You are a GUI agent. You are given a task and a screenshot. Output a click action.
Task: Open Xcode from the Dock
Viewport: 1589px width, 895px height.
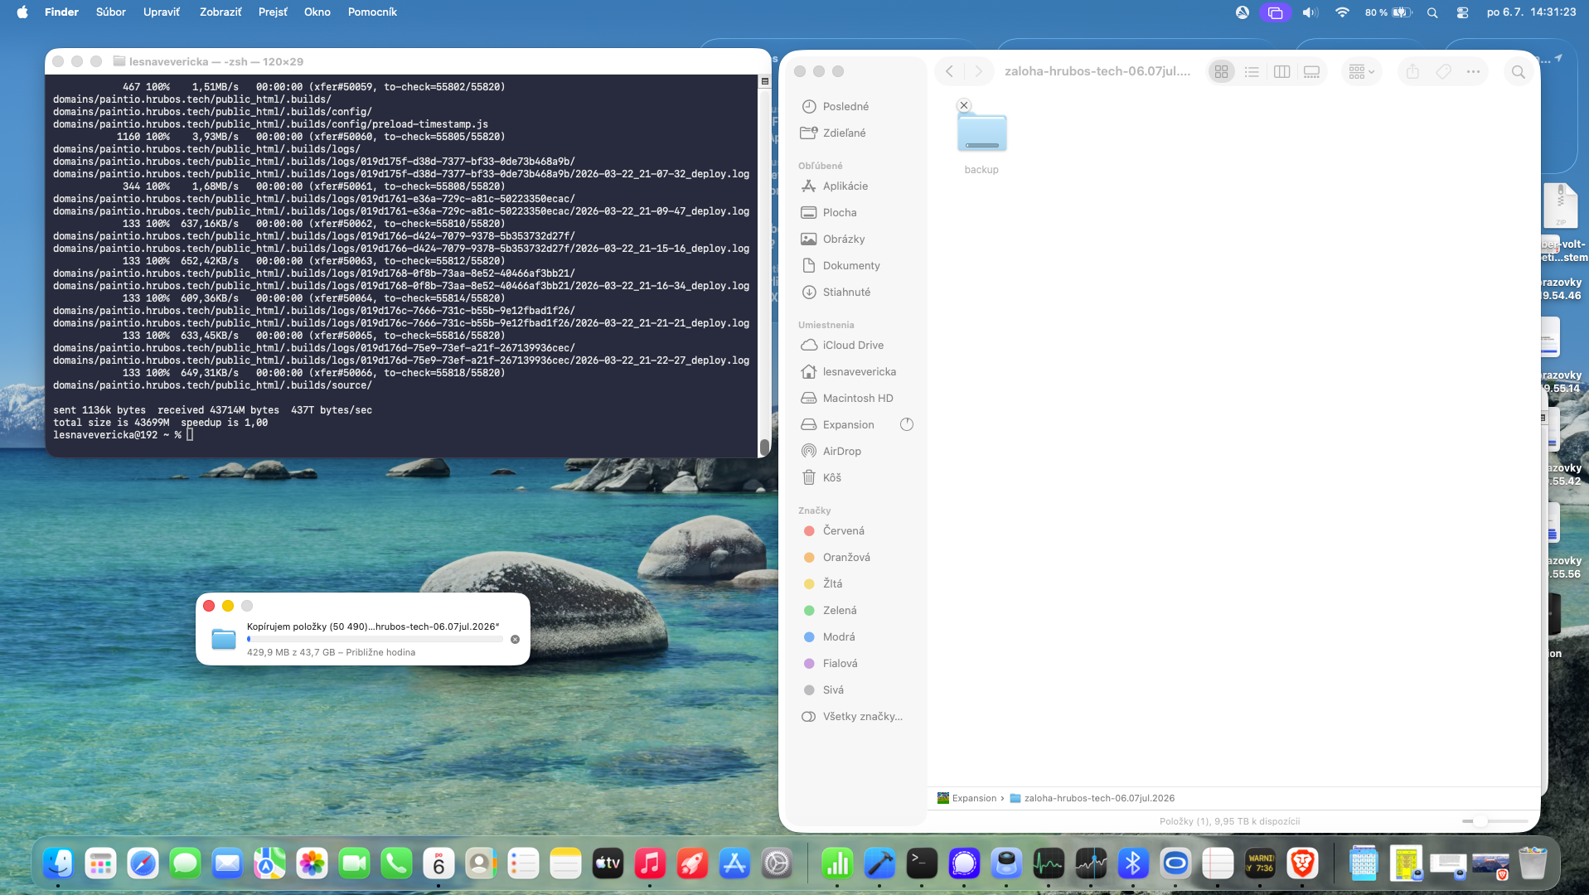(x=879, y=864)
